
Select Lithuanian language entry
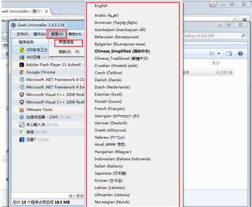coord(112,195)
